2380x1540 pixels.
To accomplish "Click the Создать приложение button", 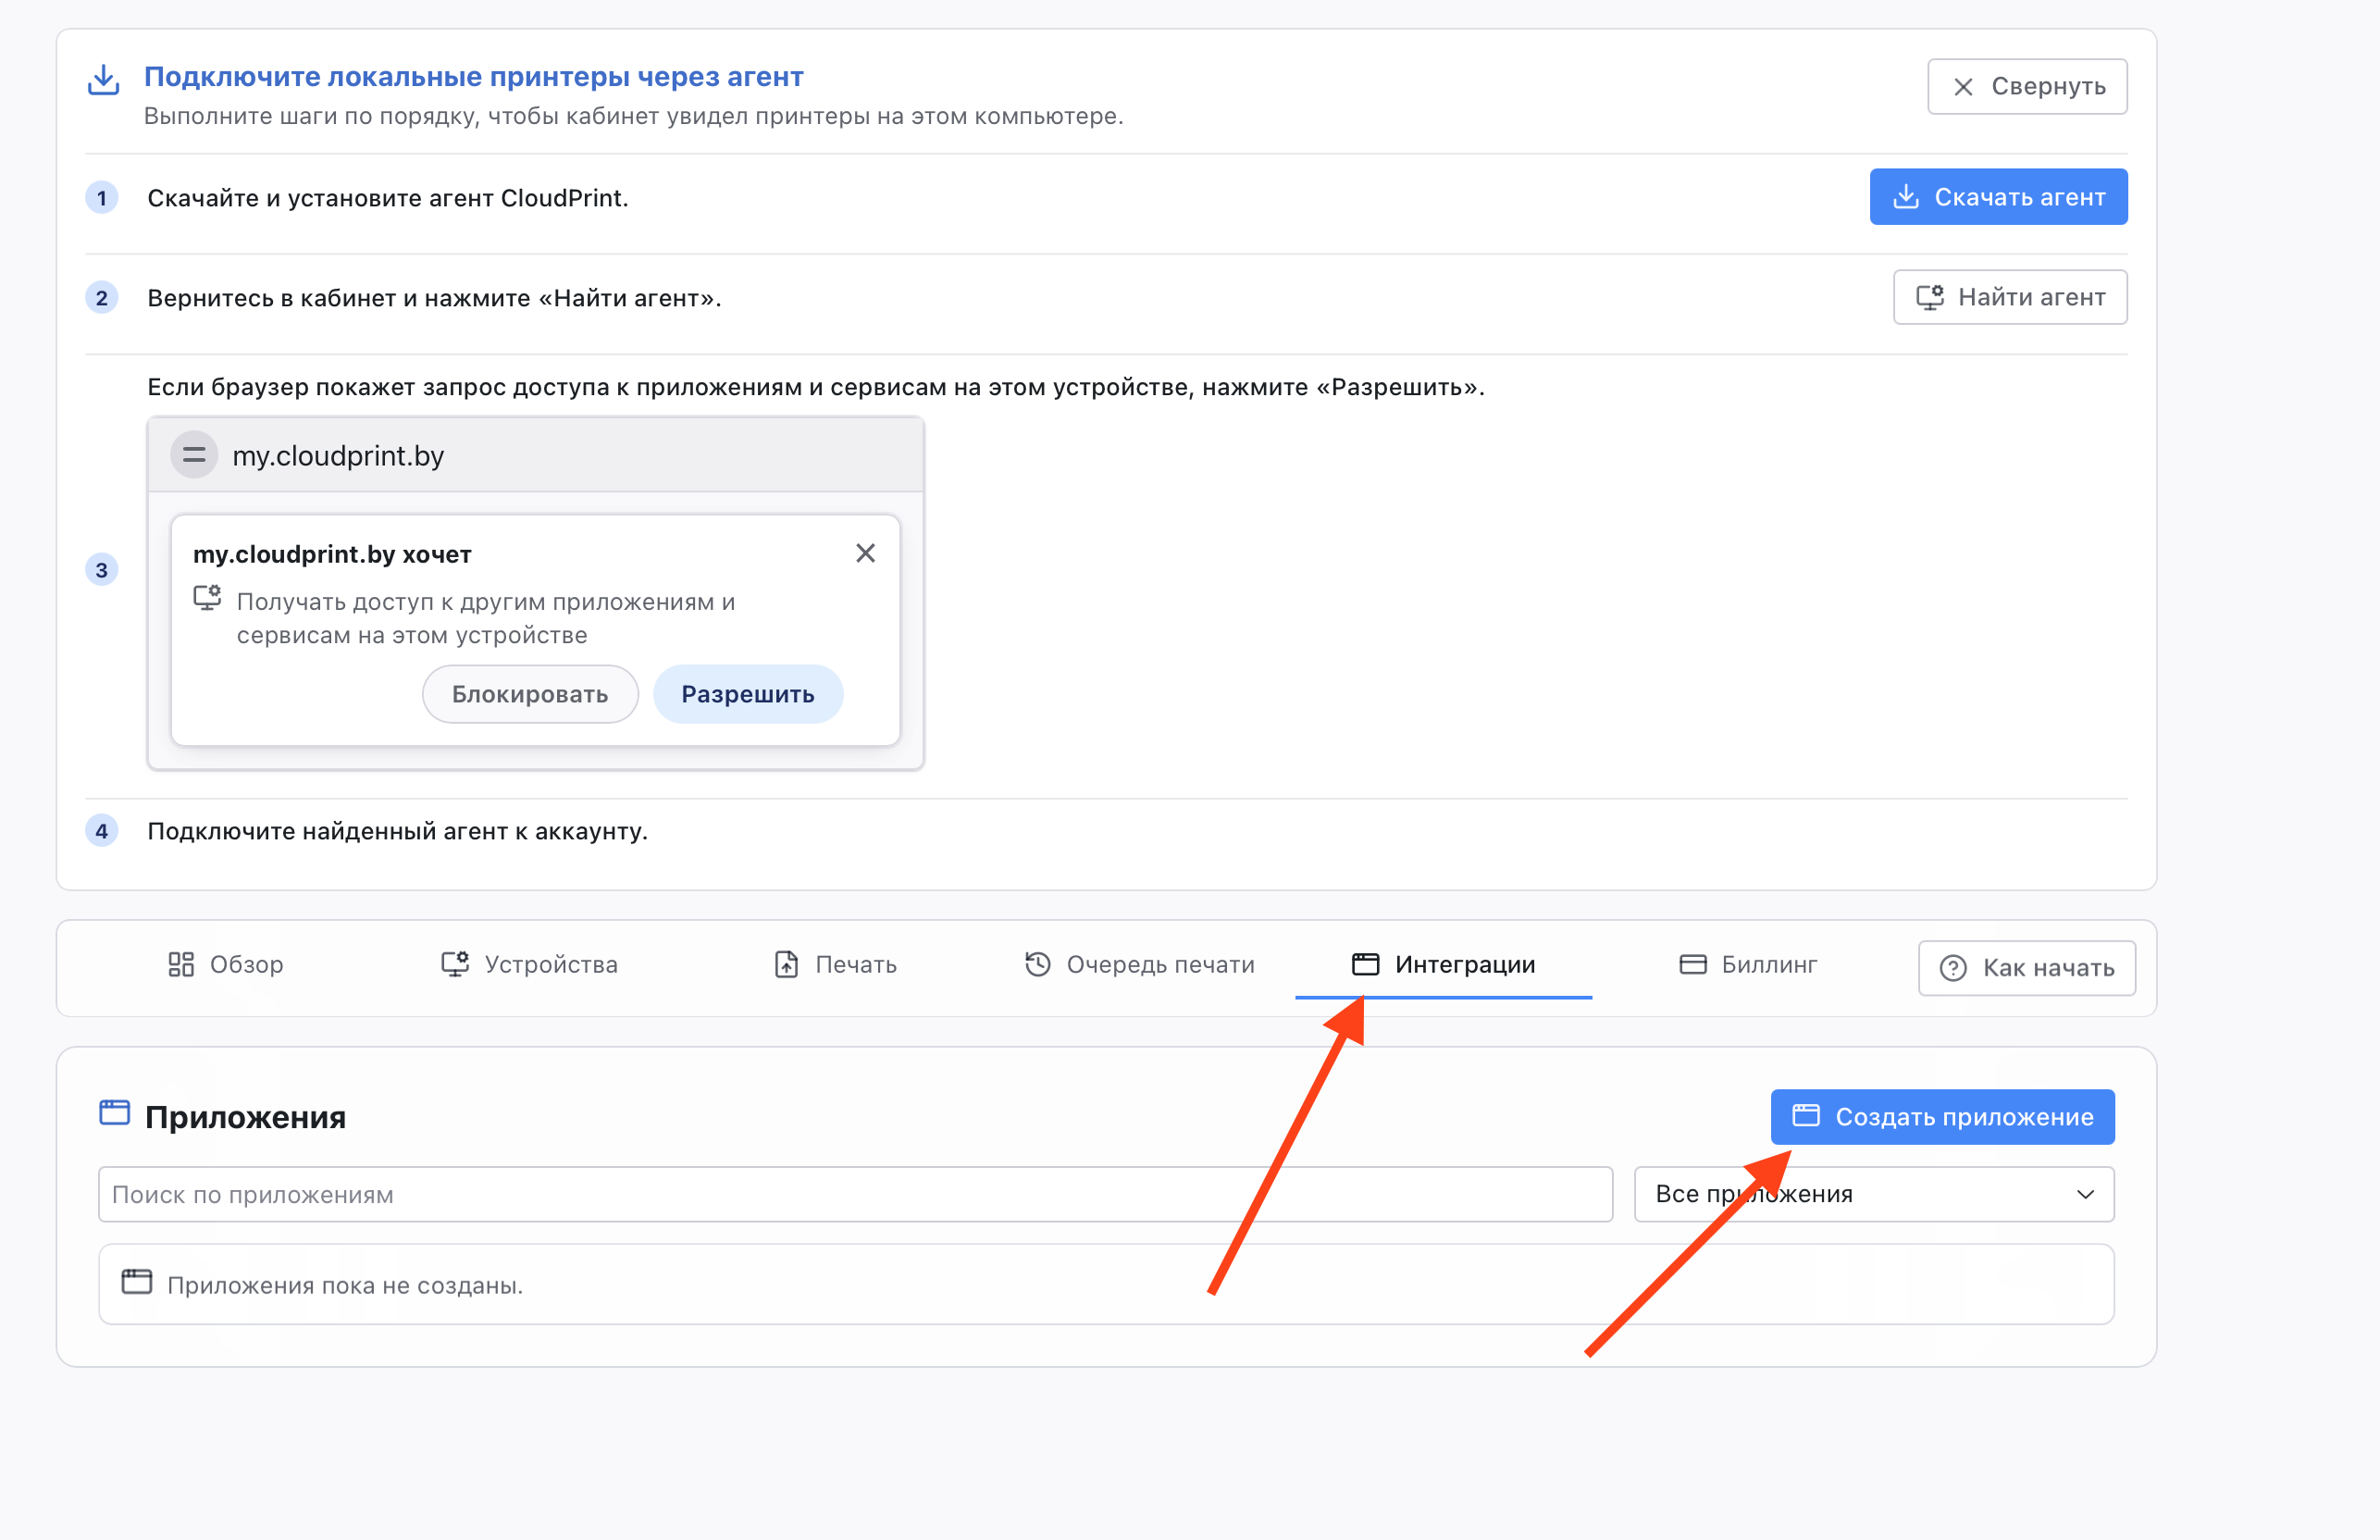I will pyautogui.click(x=1942, y=1117).
